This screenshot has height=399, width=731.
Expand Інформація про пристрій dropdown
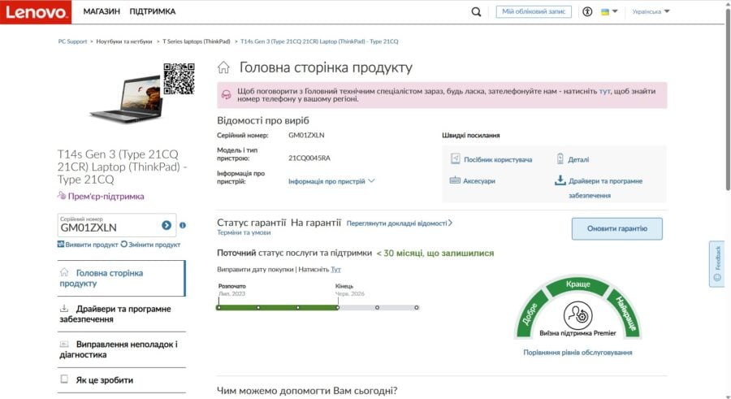tap(331, 181)
